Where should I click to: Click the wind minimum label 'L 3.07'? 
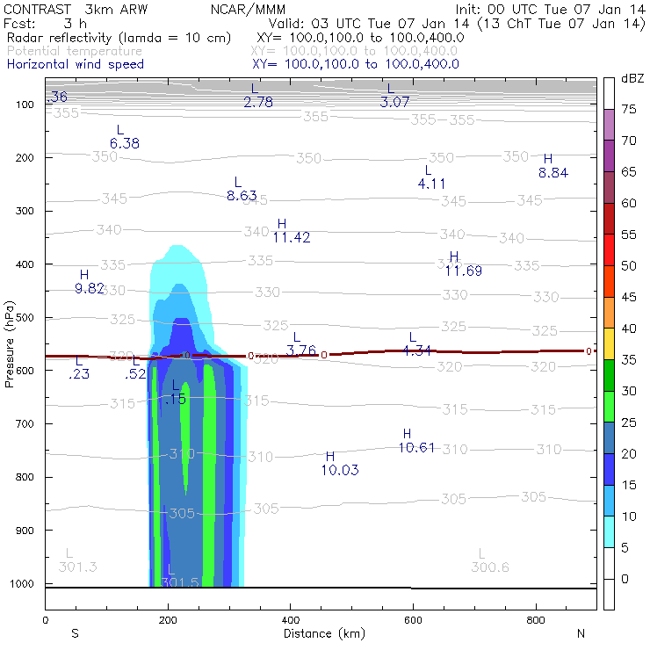pos(394,96)
